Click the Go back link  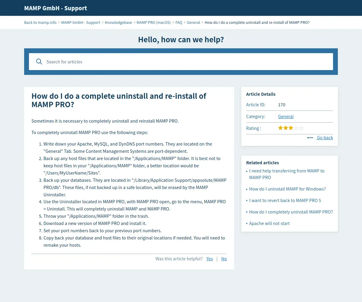[x=320, y=138]
